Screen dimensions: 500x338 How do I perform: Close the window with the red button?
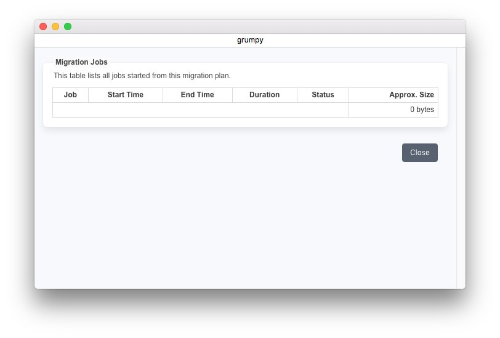43,26
